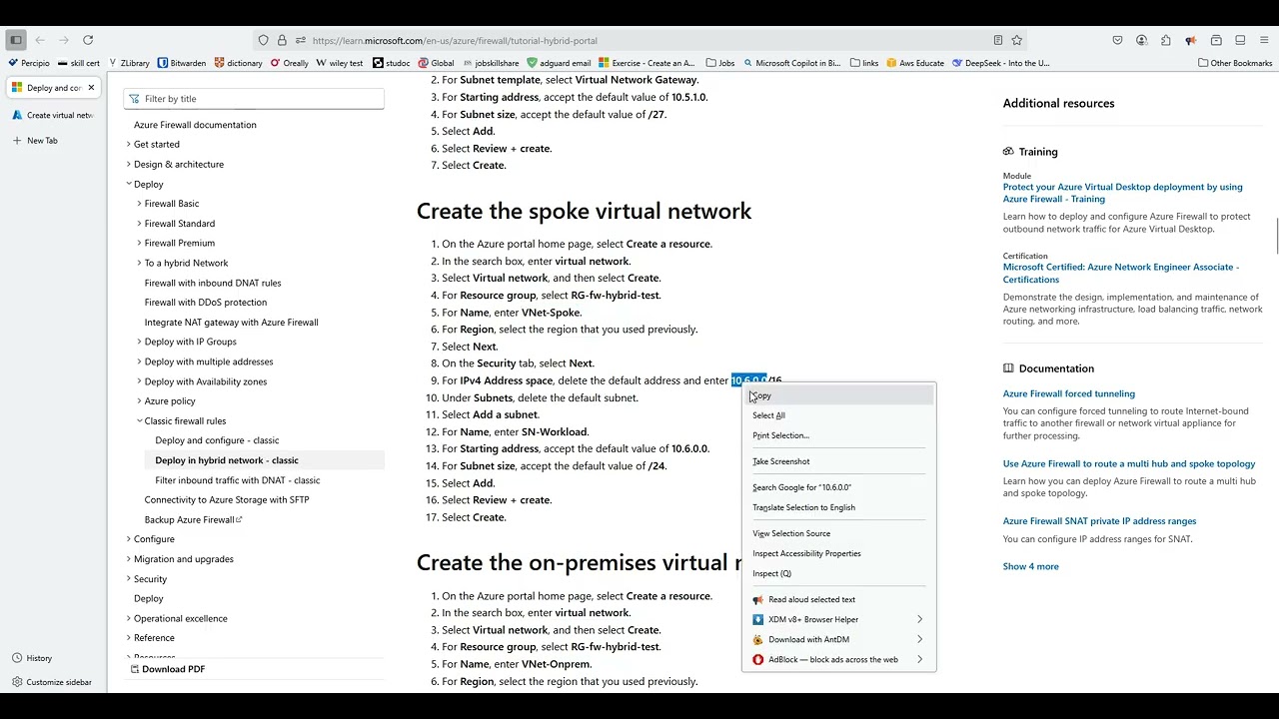This screenshot has width=1279, height=719.
Task: Expand the Firewall Premium node
Action: pos(139,243)
